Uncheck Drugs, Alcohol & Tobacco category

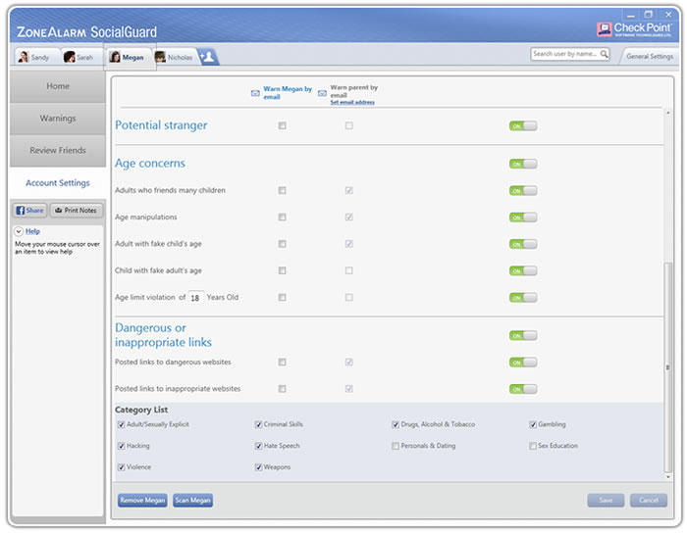pyautogui.click(x=396, y=424)
